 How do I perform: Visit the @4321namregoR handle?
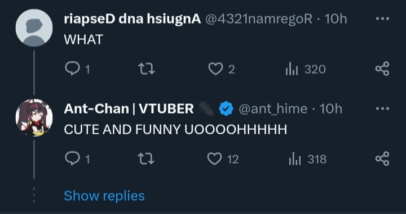point(259,19)
